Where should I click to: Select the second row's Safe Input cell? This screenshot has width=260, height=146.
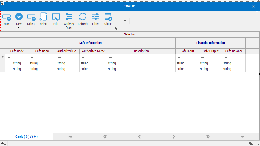pyautogui.click(x=187, y=69)
